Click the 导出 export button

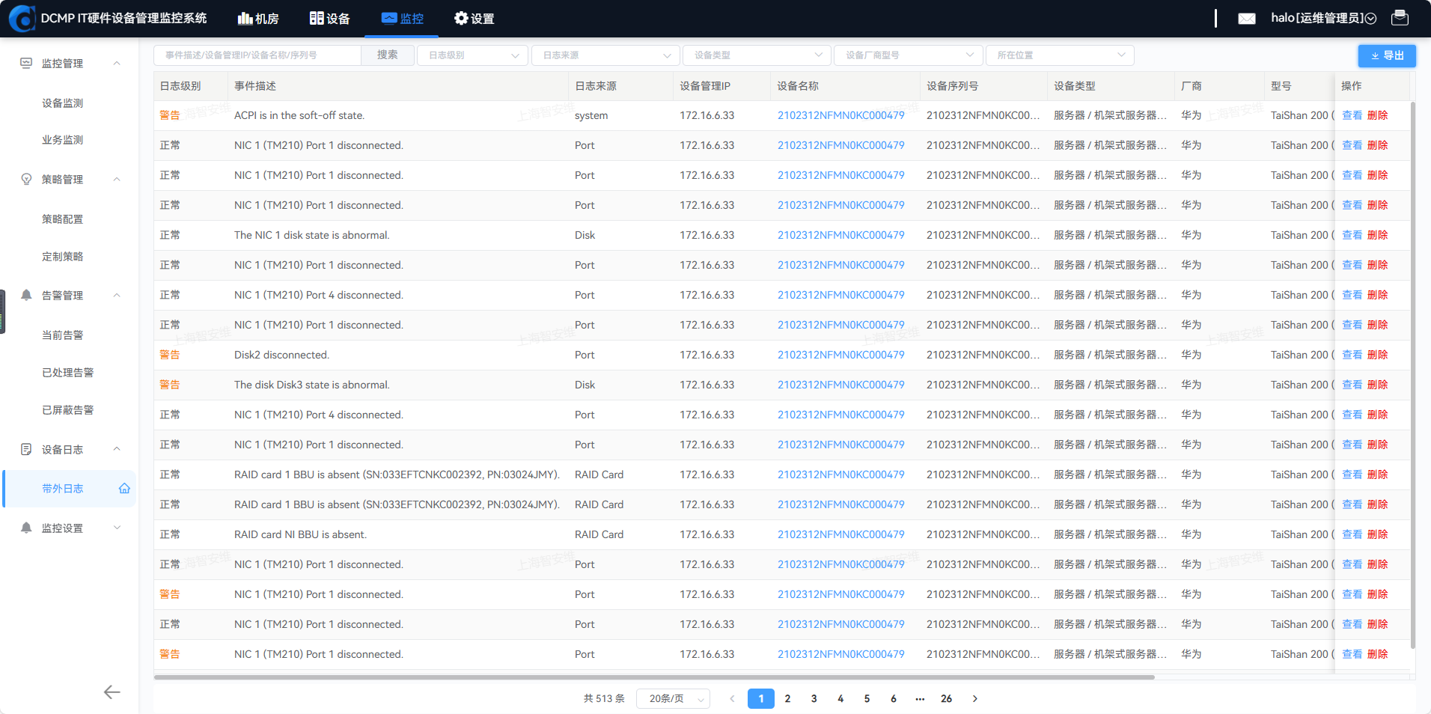(1387, 56)
